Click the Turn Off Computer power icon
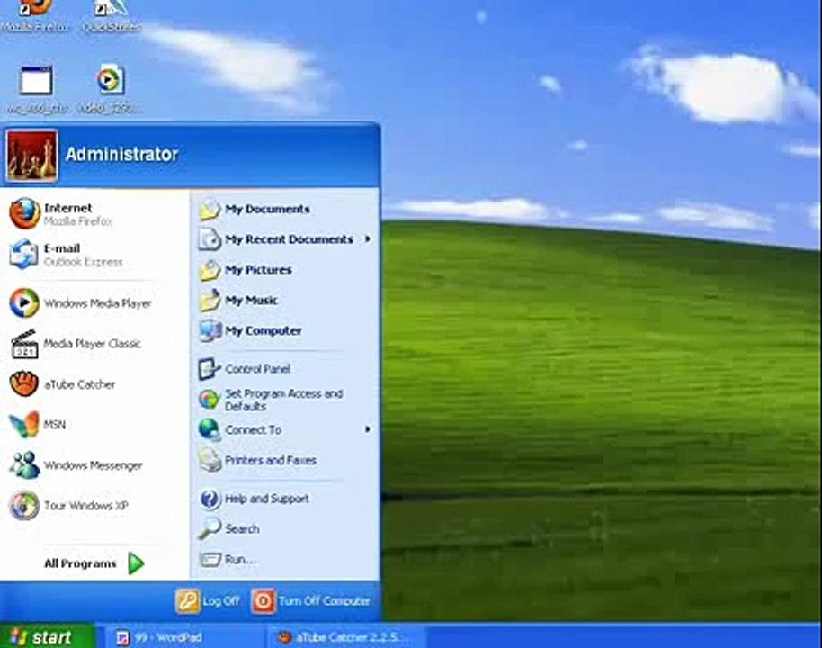Viewport: 822px width, 648px height. click(x=264, y=601)
